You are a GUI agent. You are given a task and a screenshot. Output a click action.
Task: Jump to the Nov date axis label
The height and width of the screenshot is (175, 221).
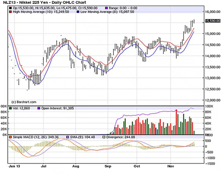click(171, 167)
